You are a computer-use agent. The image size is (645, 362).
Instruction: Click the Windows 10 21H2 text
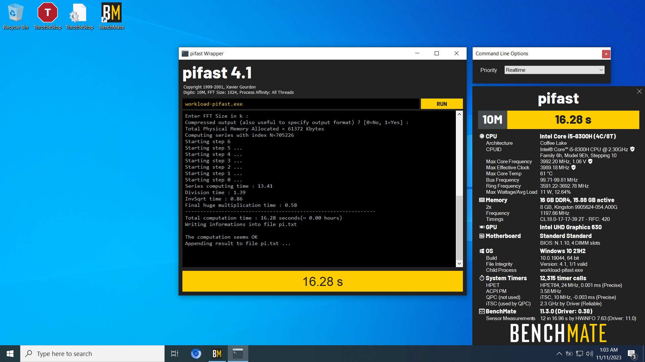(x=563, y=251)
